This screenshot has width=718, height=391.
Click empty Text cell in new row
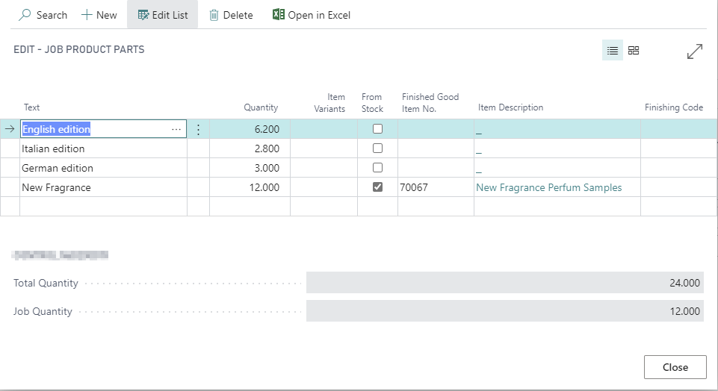[x=104, y=206]
